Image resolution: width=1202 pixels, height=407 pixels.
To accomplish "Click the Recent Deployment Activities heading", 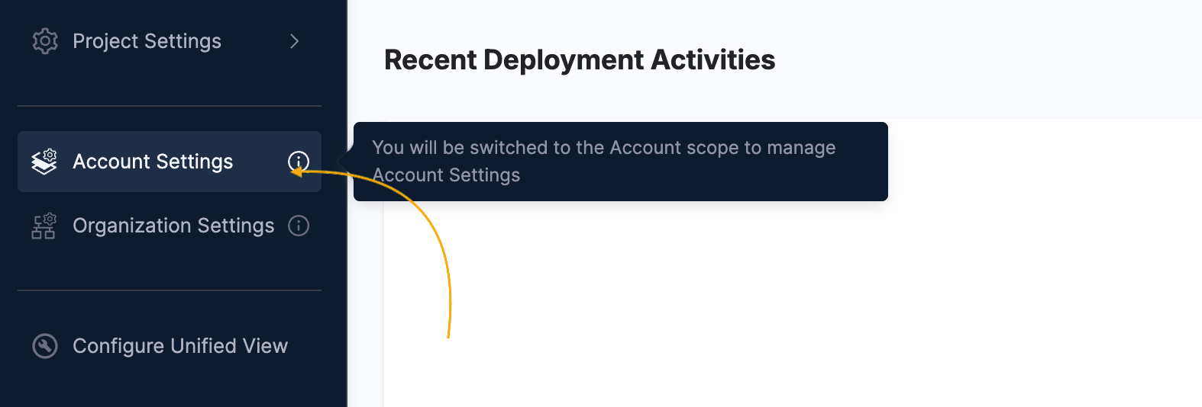I will click(580, 59).
